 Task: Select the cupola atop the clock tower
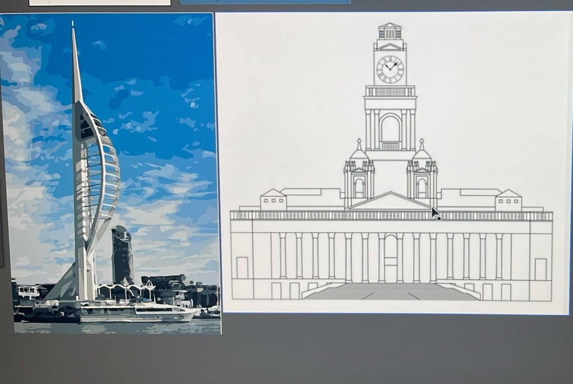click(390, 31)
